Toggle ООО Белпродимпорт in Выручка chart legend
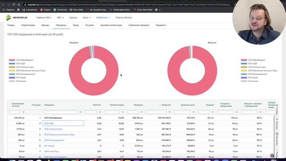 [x=254, y=74]
